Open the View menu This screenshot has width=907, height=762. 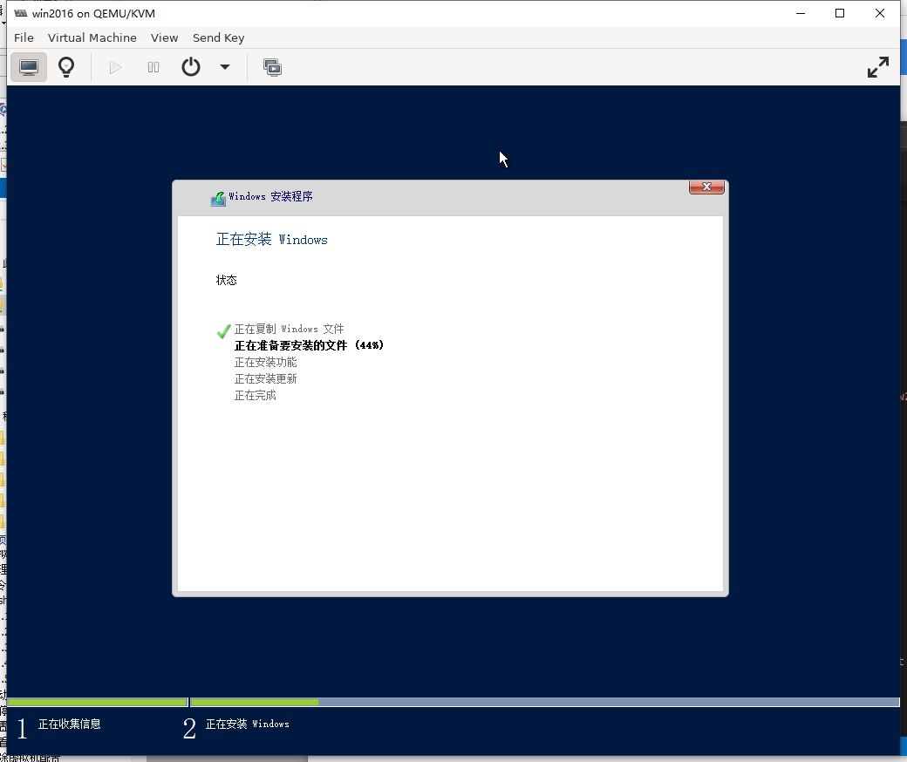coord(164,37)
